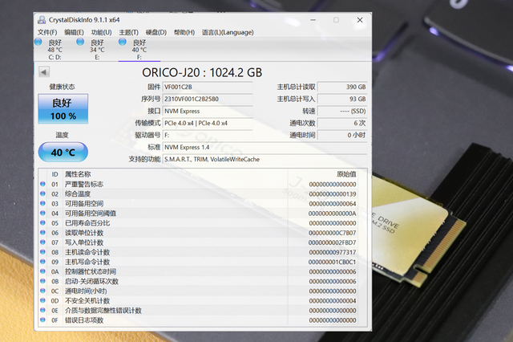
Task: Click the firmware field VF001C2B
Action: pyautogui.click(x=208, y=87)
